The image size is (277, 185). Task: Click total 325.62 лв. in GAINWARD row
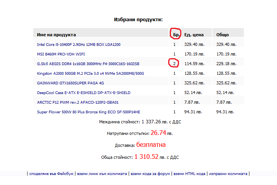point(226,83)
